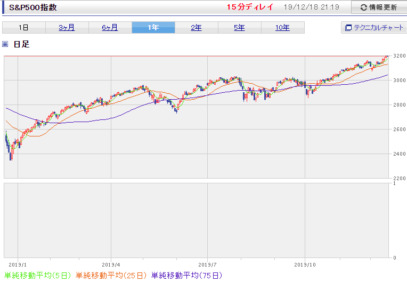Image resolution: width=407 pixels, height=282 pixels.
Task: Select the 1年 period tab
Action: (x=153, y=28)
